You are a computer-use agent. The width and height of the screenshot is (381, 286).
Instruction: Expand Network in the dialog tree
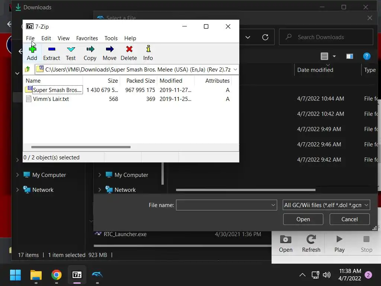click(x=100, y=190)
